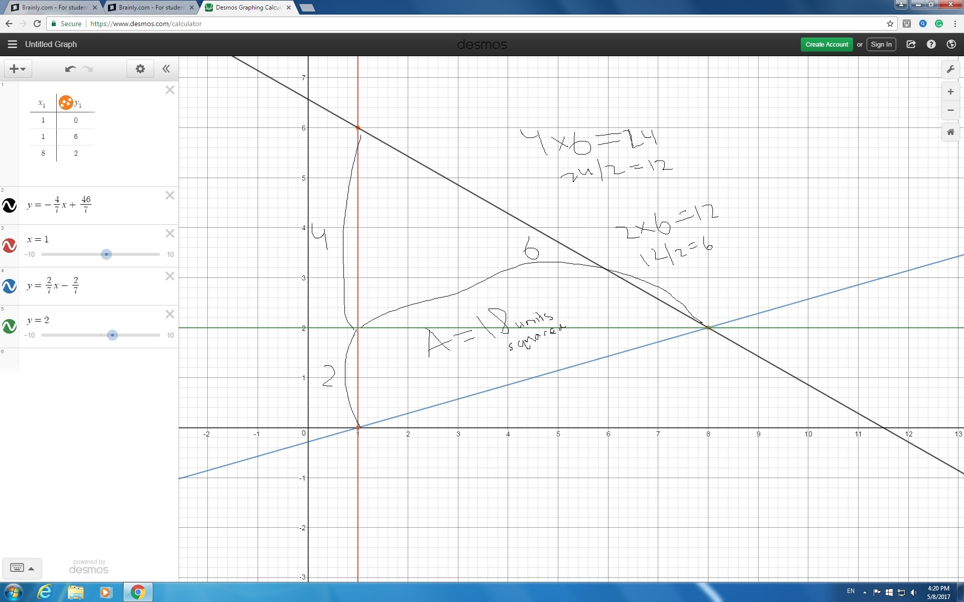
Task: Switch to the first Brainly.com tab
Action: 50,8
